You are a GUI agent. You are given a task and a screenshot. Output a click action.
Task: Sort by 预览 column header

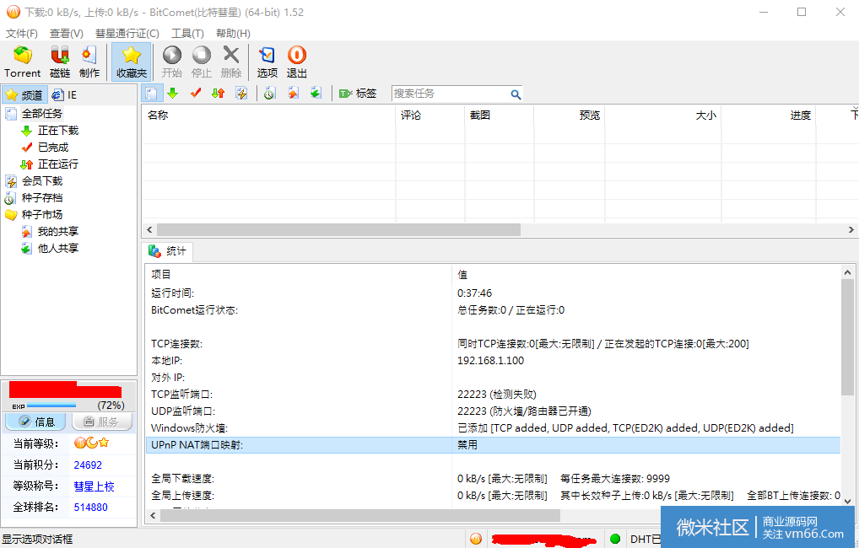pyautogui.click(x=570, y=115)
